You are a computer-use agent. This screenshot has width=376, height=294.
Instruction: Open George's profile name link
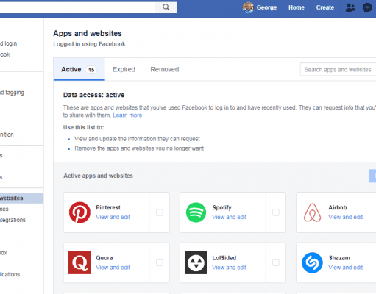click(x=266, y=7)
